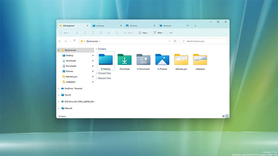Click the Cut scissors icon in toolbar
The width and height of the screenshot is (278, 156).
click(77, 33)
